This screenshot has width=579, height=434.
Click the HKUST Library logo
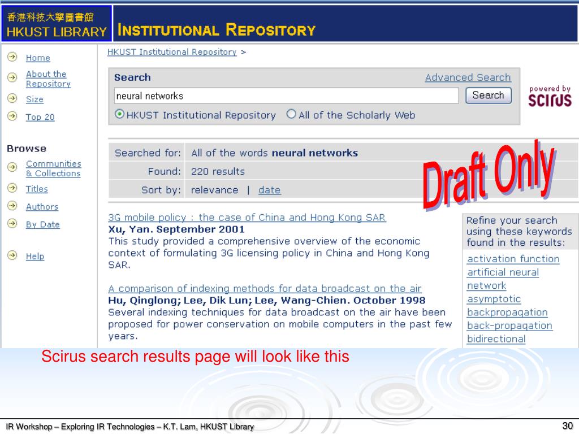click(x=57, y=23)
